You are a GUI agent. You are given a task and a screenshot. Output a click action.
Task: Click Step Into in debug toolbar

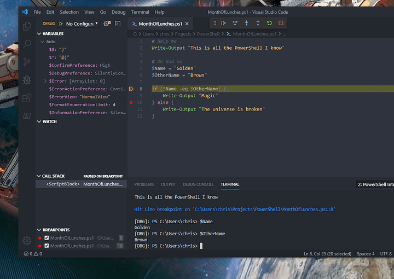pos(246,23)
